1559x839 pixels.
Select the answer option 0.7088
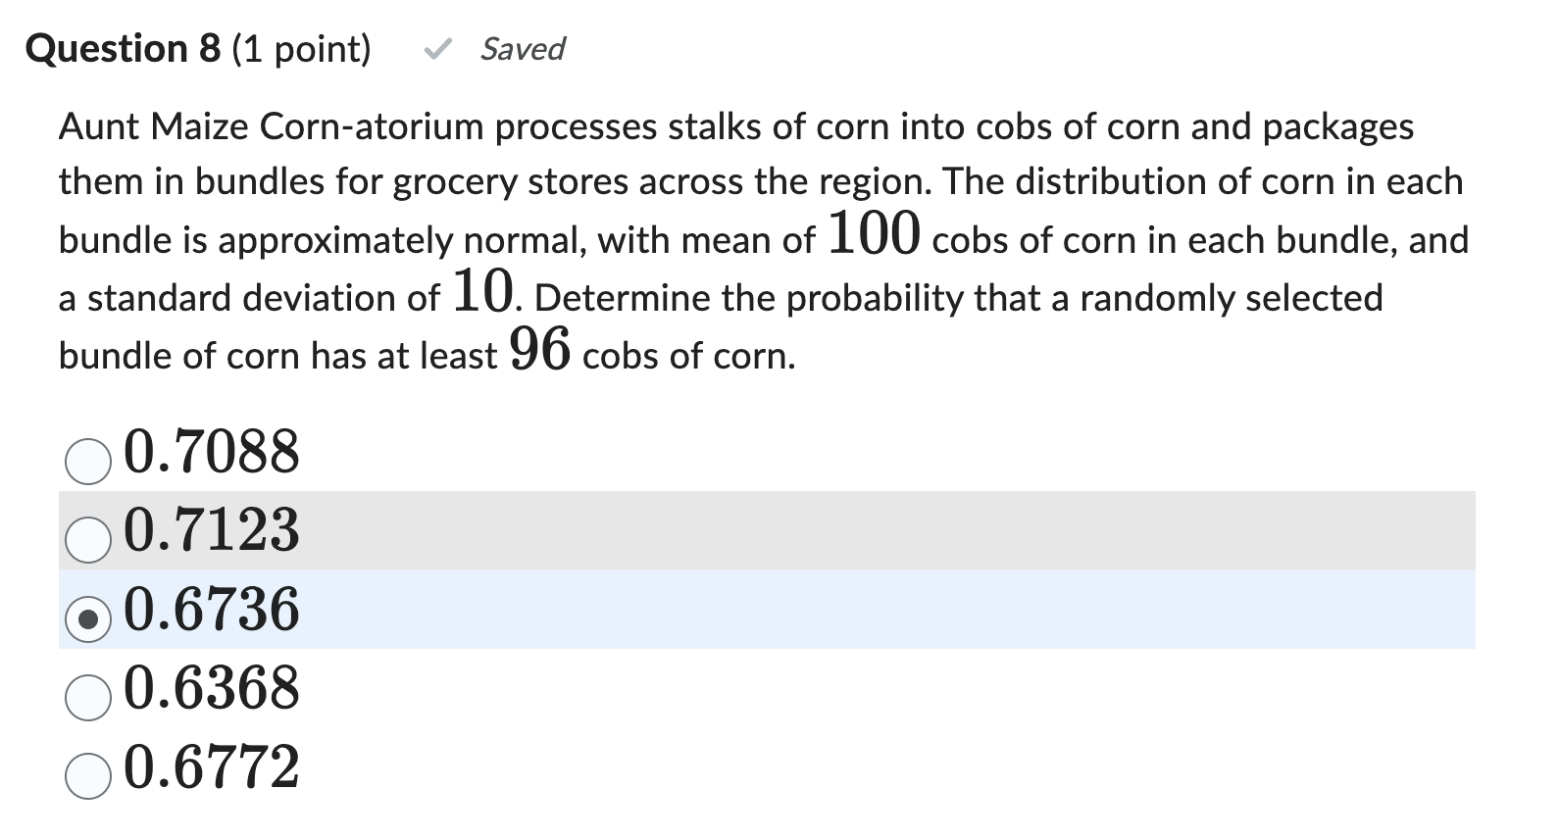pos(211,452)
